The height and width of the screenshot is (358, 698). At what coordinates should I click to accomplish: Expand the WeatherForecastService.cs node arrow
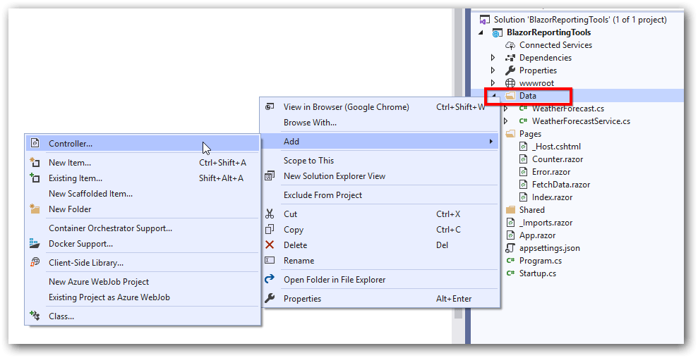click(506, 121)
